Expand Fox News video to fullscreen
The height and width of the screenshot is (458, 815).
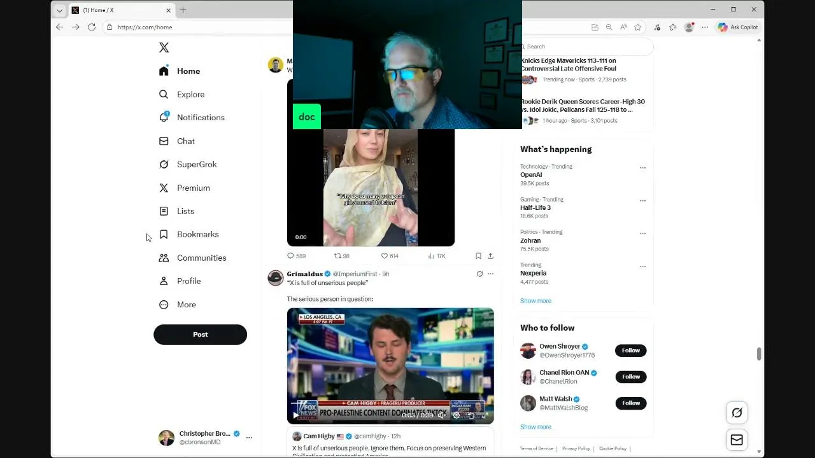click(x=485, y=415)
